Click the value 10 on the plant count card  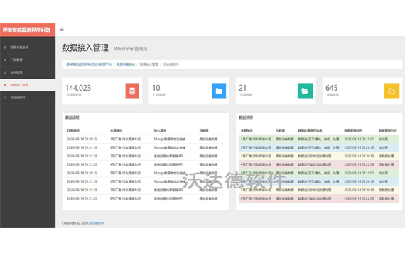(x=156, y=88)
